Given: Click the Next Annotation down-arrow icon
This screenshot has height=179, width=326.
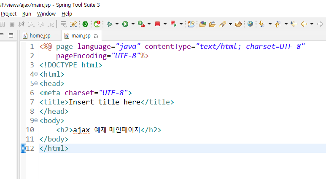Looking at the screenshot, I should [262, 24].
